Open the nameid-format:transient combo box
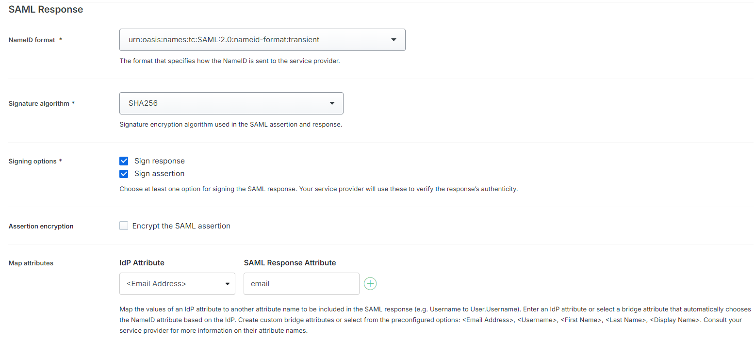Image resolution: width=755 pixels, height=341 pixels. (263, 40)
